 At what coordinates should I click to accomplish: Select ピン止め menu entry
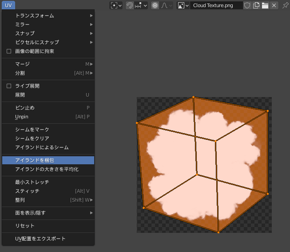coord(48,108)
